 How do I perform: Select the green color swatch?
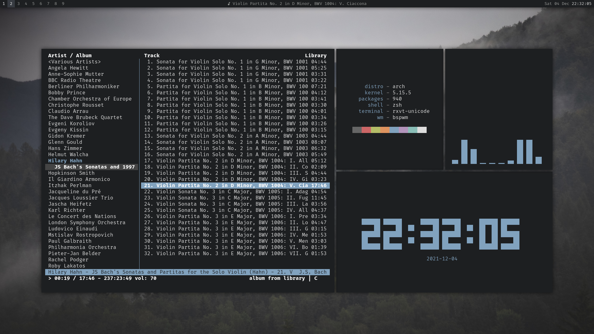click(376, 130)
